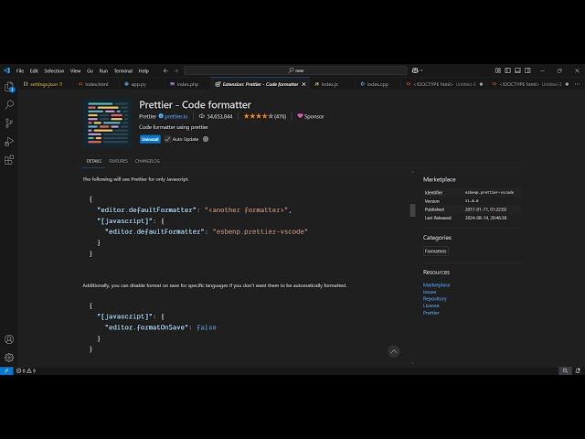
Task: Open the Customize Layout icon
Action: (497, 70)
